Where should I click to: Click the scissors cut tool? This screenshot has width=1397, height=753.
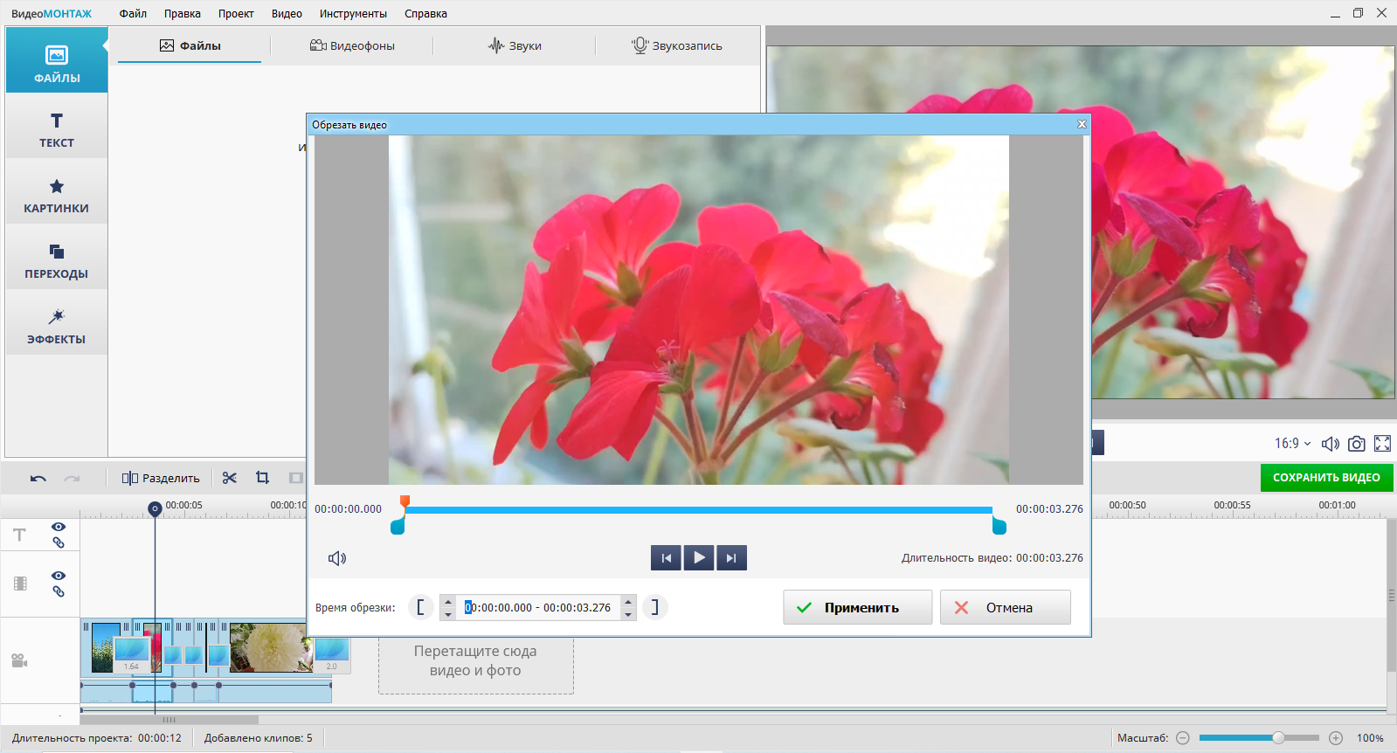[230, 478]
